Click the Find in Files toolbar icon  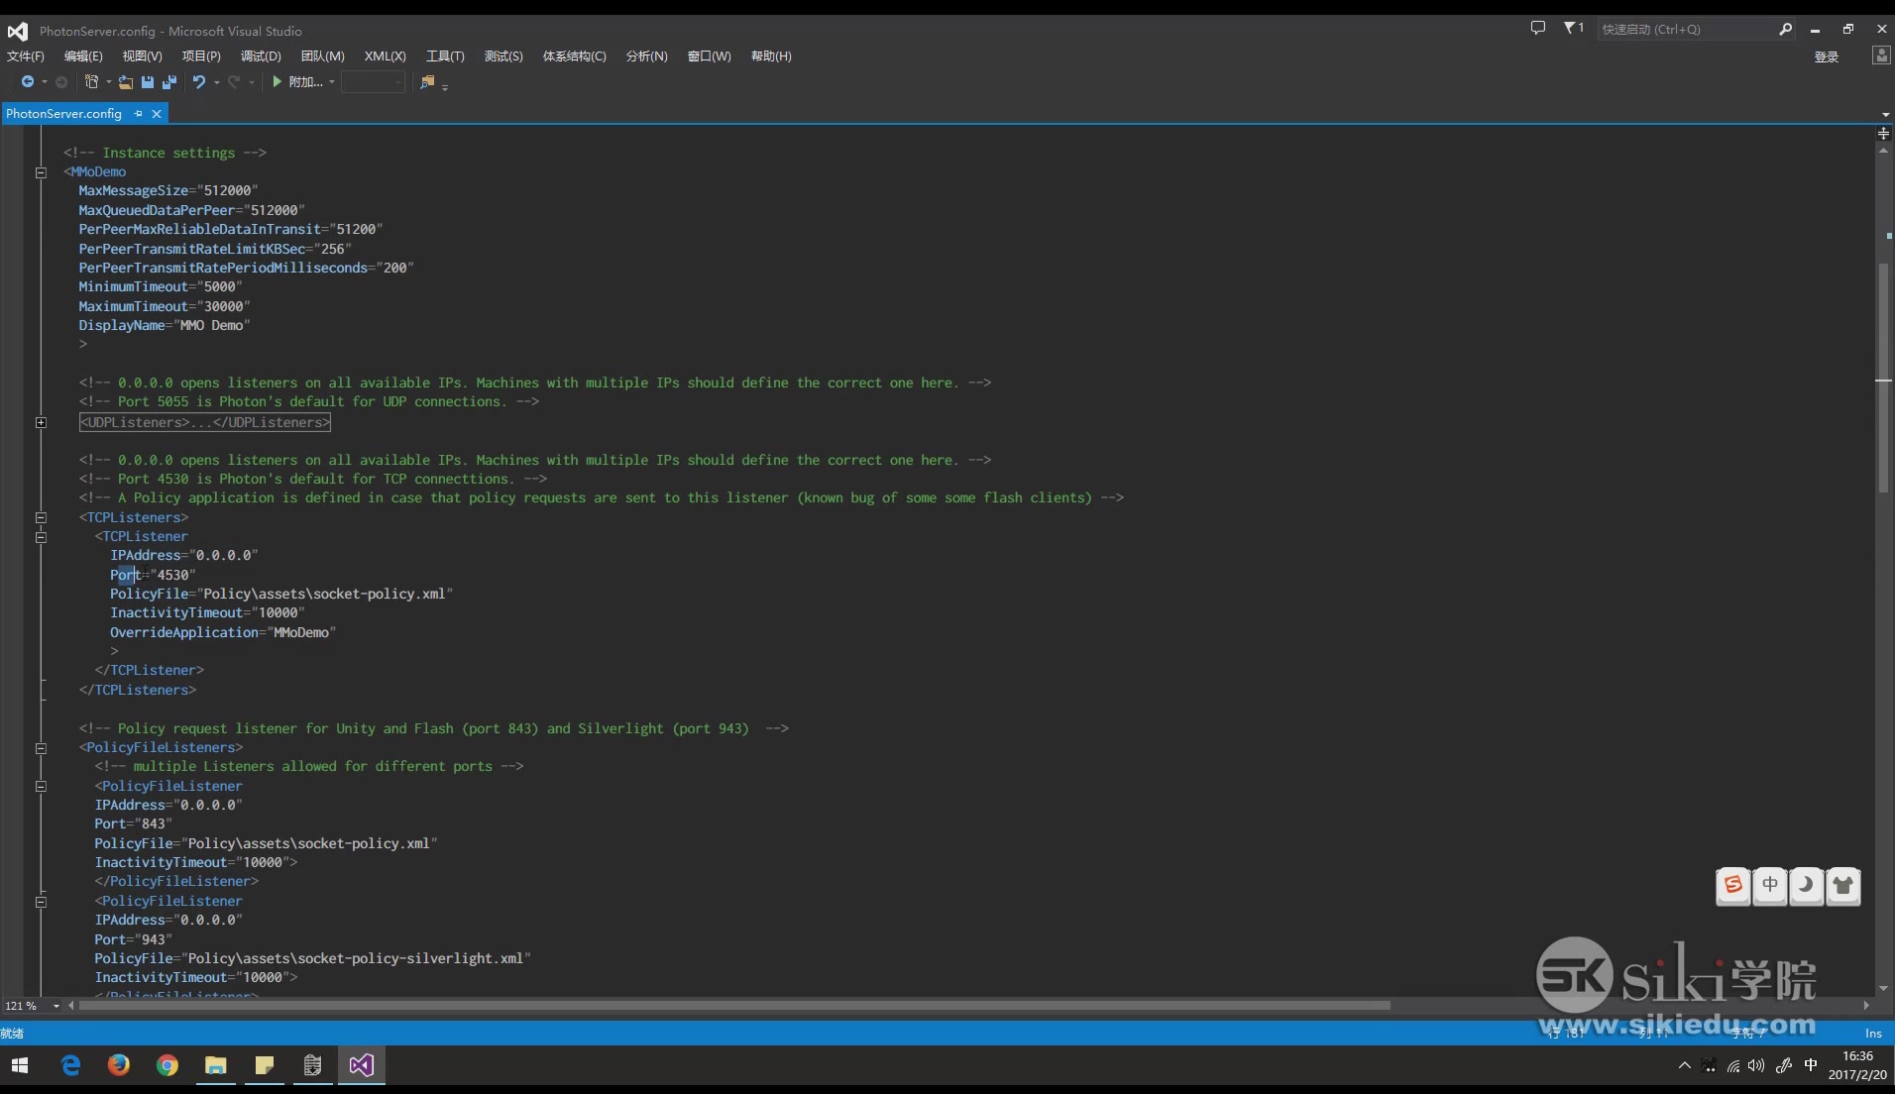427,82
